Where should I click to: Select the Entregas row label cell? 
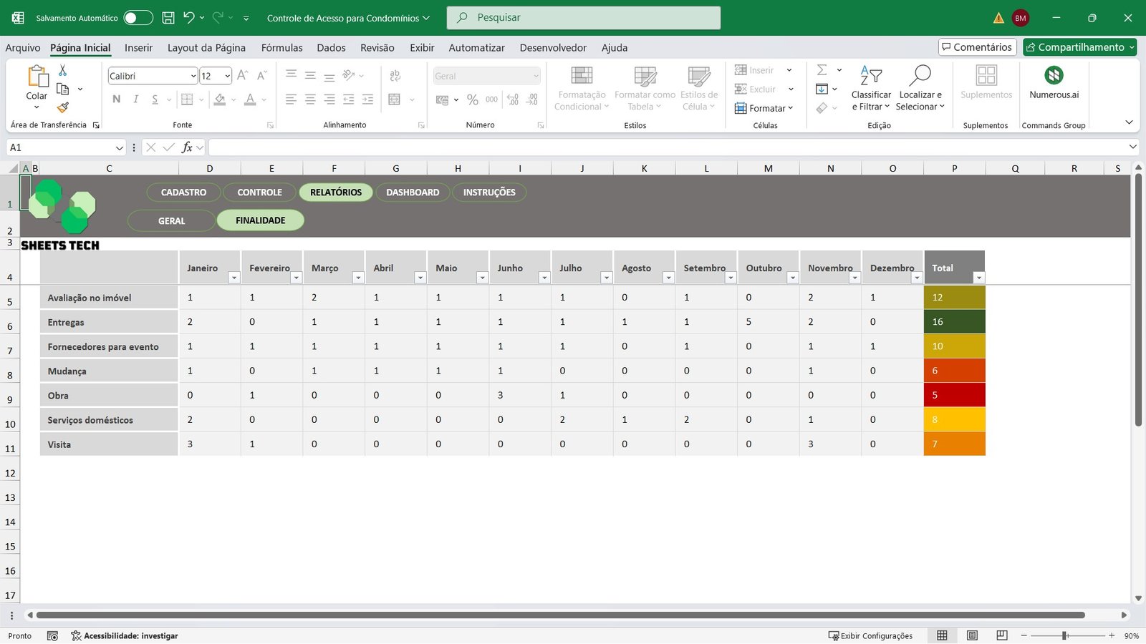tap(109, 322)
